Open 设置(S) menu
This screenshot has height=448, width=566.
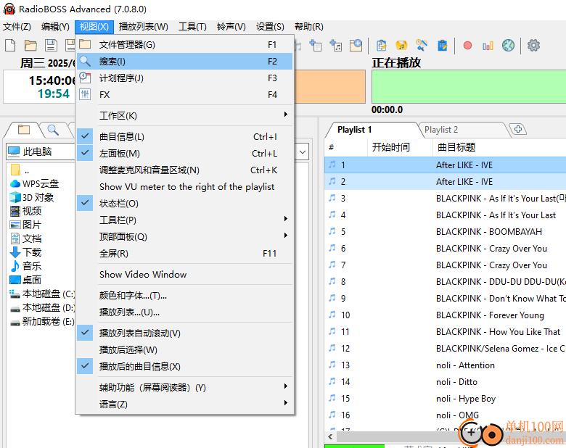(x=270, y=27)
